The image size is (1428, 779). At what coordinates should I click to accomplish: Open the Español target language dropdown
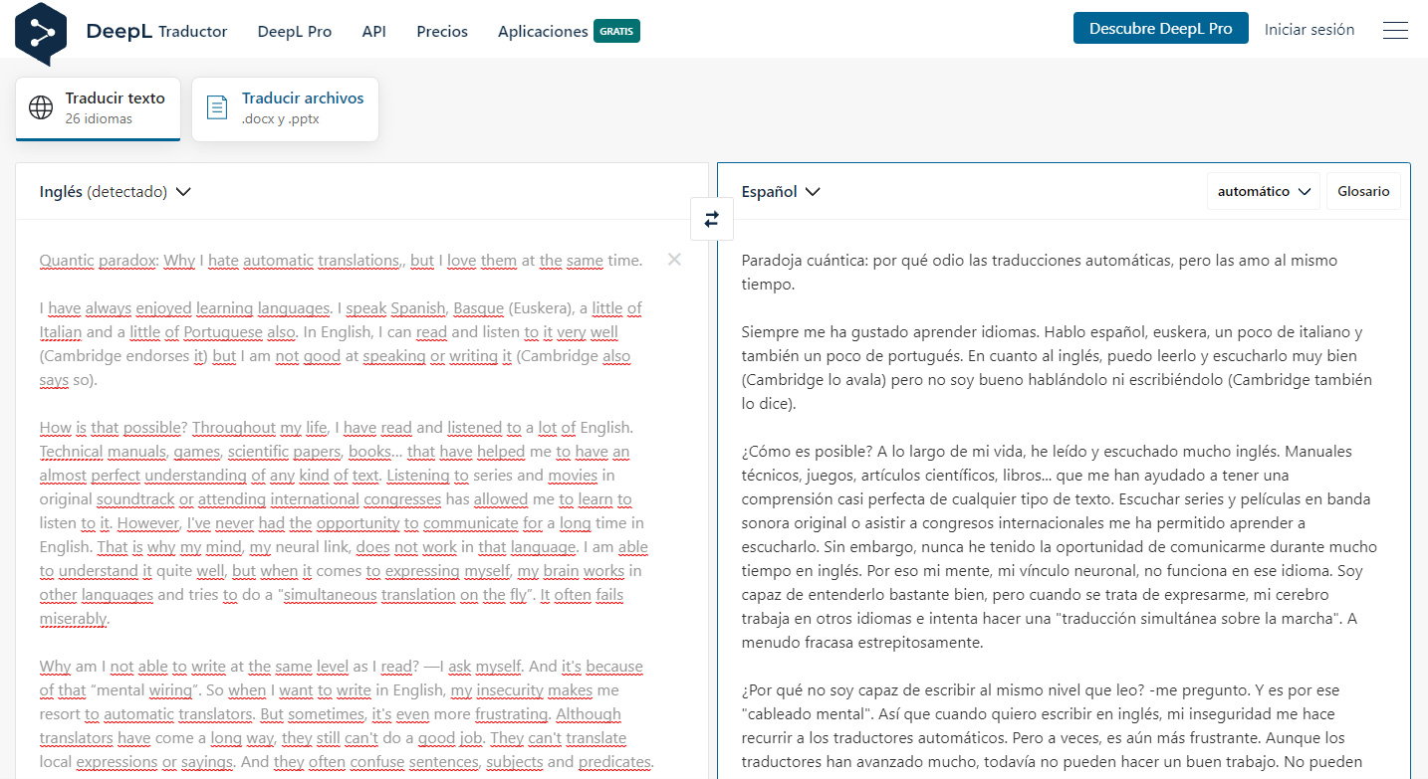point(781,192)
